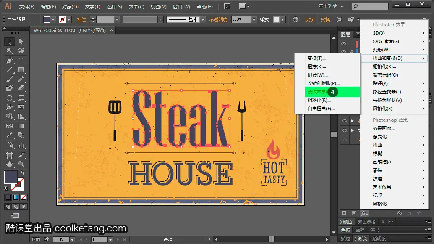
Task: Select the Symbol Sprayer tool
Action: 10,145
